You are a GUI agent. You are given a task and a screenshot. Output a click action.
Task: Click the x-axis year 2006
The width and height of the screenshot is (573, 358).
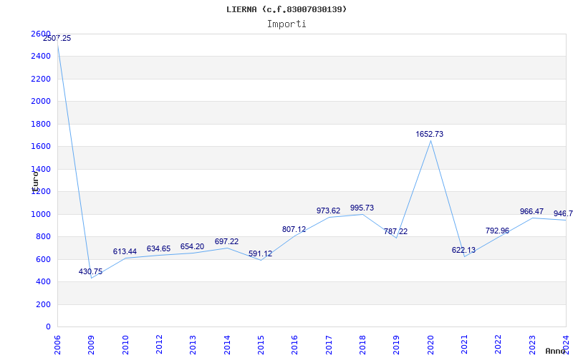57,344
